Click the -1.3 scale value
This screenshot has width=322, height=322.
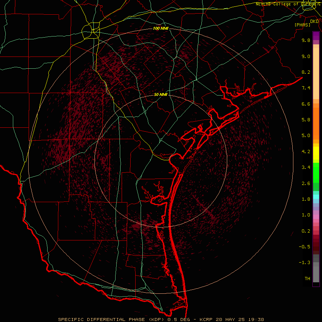(304, 263)
